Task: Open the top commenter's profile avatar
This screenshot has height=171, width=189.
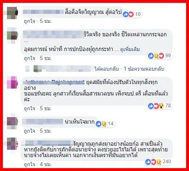Action: [12, 13]
